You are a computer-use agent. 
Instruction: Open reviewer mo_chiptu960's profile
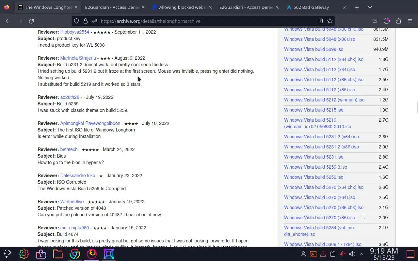pos(74,228)
